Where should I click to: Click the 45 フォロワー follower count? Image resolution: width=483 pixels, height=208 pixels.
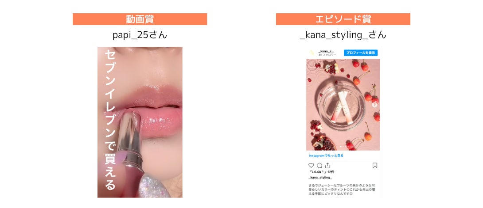tap(327, 55)
